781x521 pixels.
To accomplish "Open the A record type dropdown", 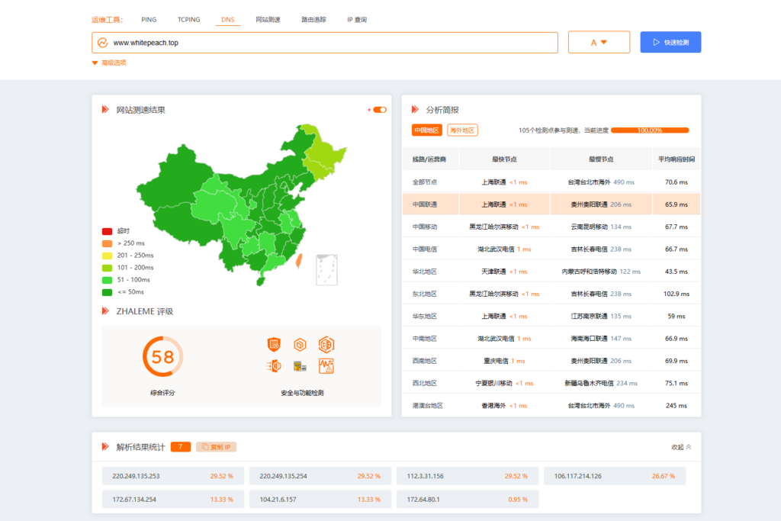I will tap(599, 43).
